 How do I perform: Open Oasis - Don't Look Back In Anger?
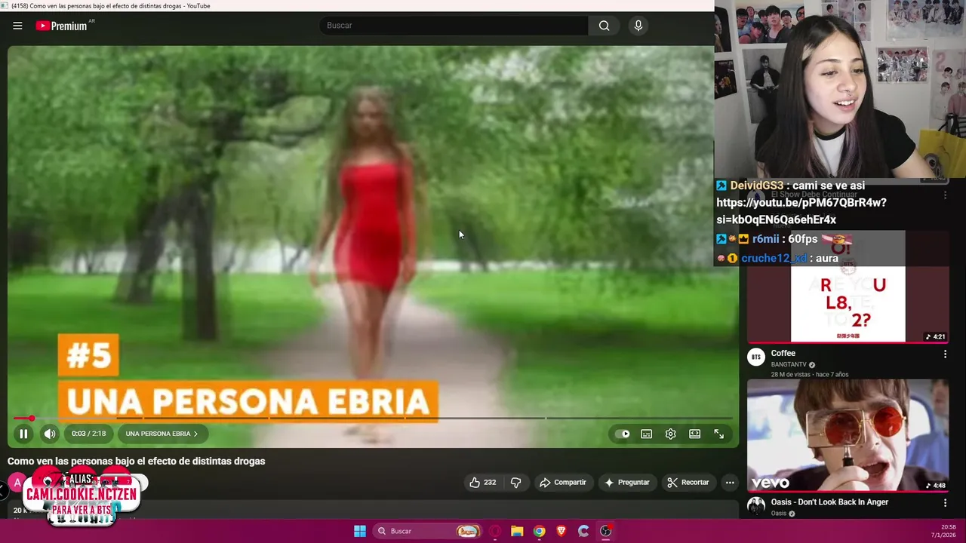(829, 502)
